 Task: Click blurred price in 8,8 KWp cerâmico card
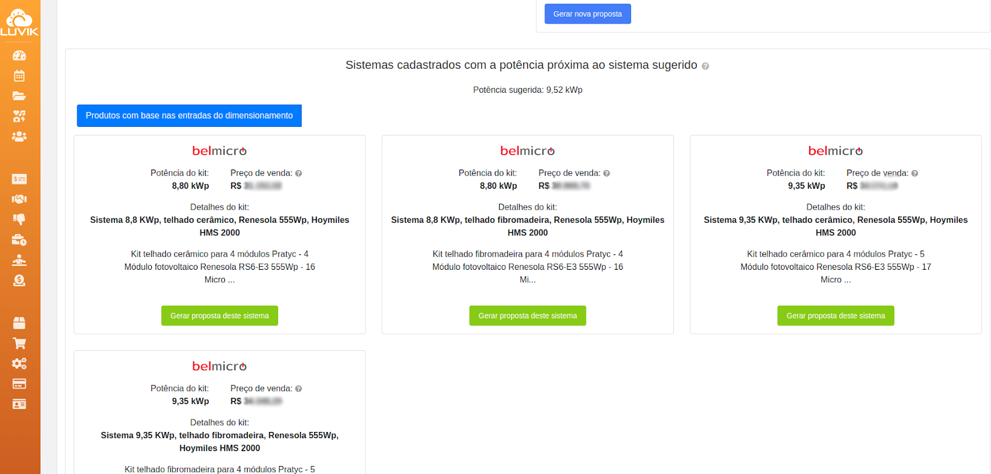coord(263,186)
